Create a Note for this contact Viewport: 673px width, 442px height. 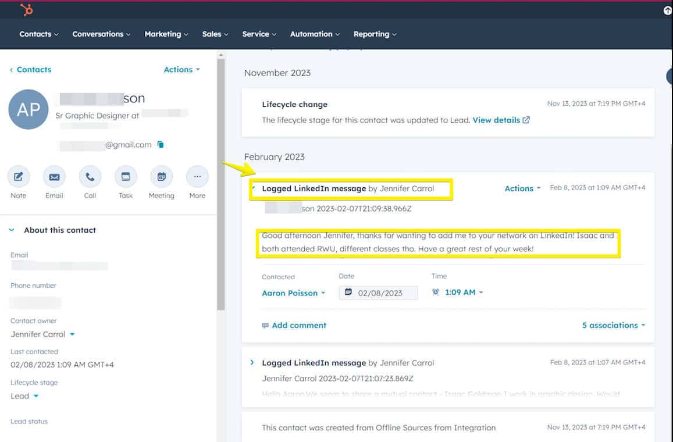(18, 177)
